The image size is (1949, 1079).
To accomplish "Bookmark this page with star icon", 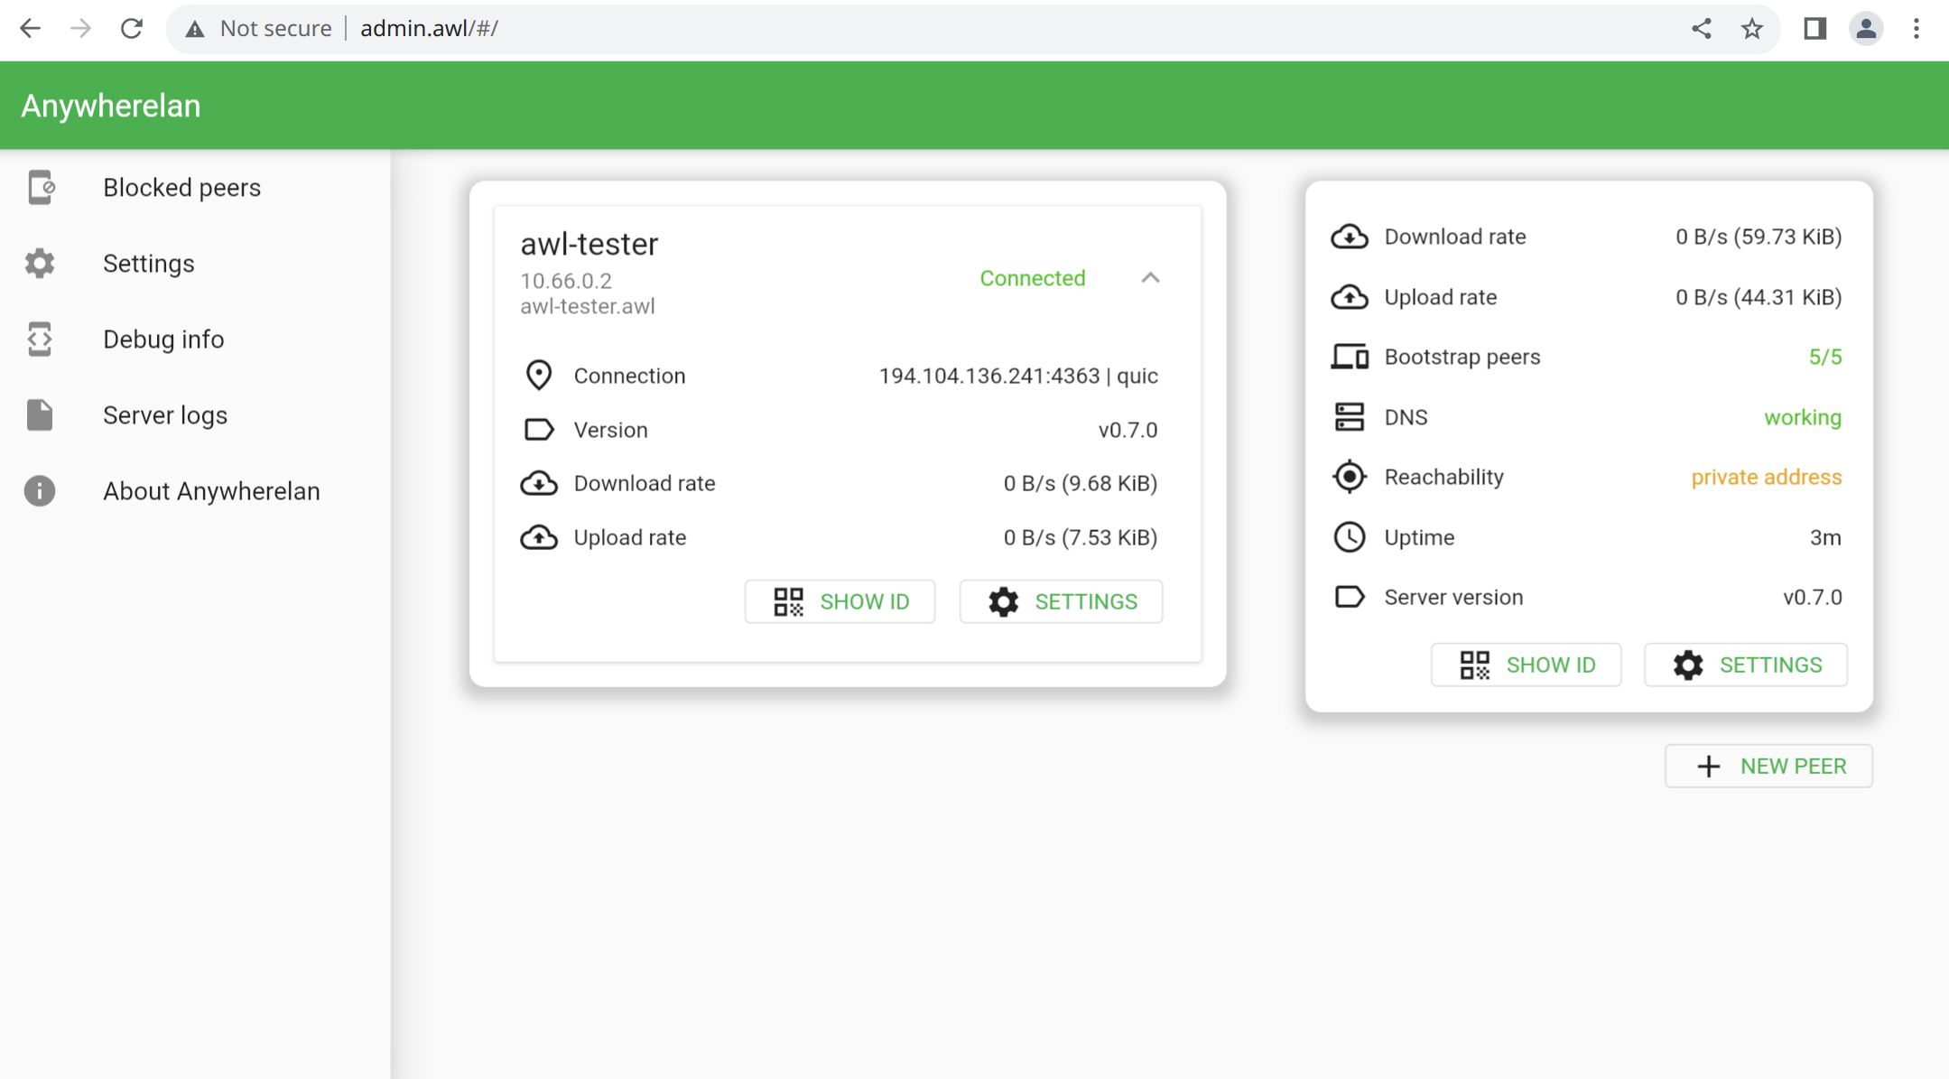I will point(1751,29).
